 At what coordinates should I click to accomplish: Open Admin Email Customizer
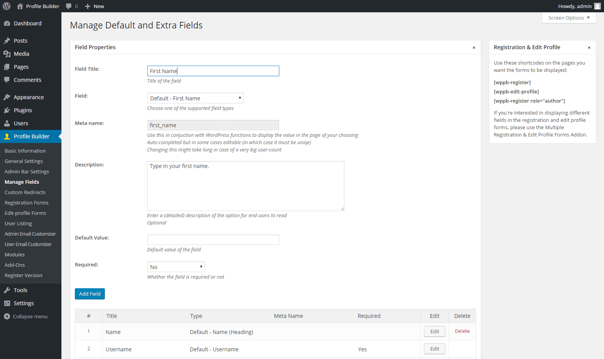click(30, 234)
